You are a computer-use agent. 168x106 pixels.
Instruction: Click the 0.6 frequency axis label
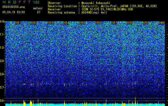click(x=2, y=101)
